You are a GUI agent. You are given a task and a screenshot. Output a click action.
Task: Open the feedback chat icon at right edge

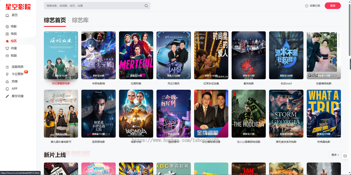(x=345, y=156)
